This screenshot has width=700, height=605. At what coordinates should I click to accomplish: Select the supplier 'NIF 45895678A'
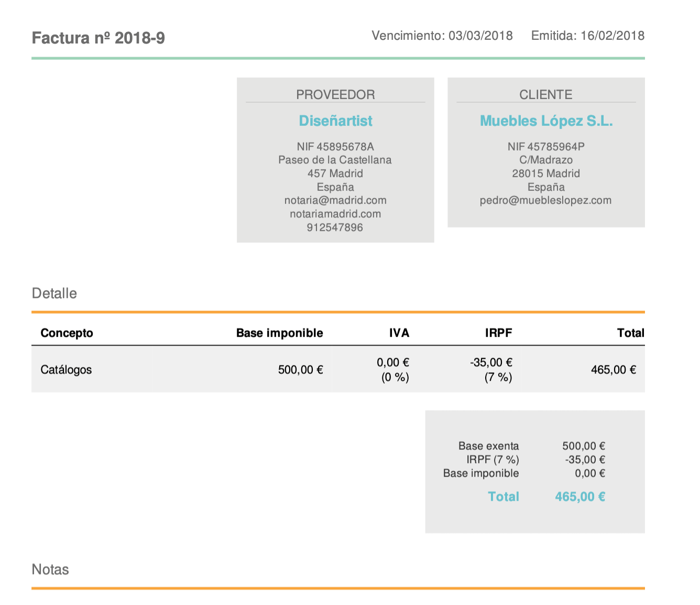pyautogui.click(x=335, y=146)
